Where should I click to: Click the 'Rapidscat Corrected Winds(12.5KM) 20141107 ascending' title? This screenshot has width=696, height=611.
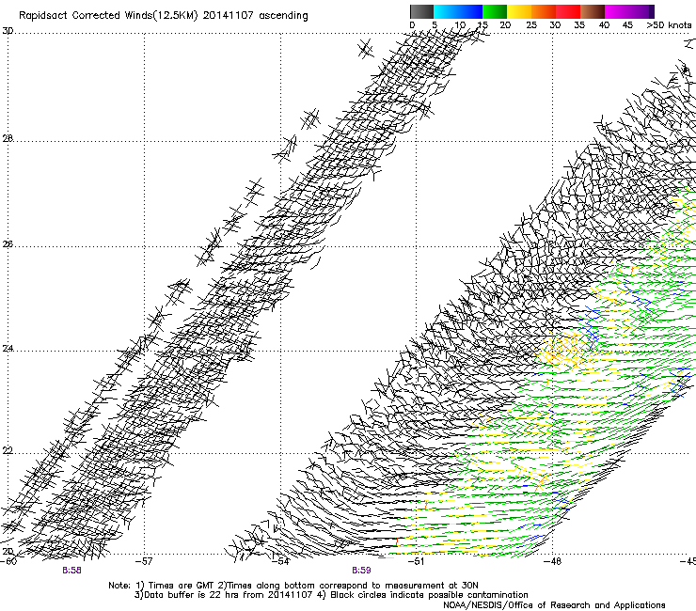click(x=164, y=16)
